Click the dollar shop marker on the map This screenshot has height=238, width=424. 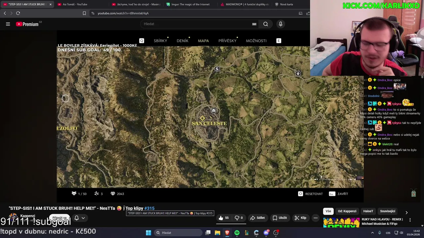coord(217,69)
